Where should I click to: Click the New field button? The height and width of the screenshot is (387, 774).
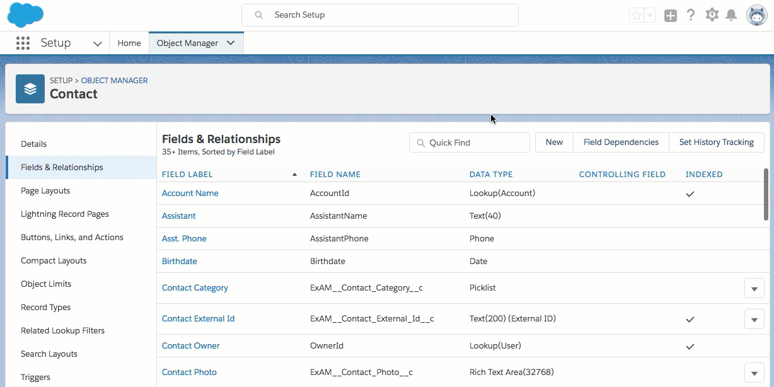click(x=554, y=142)
